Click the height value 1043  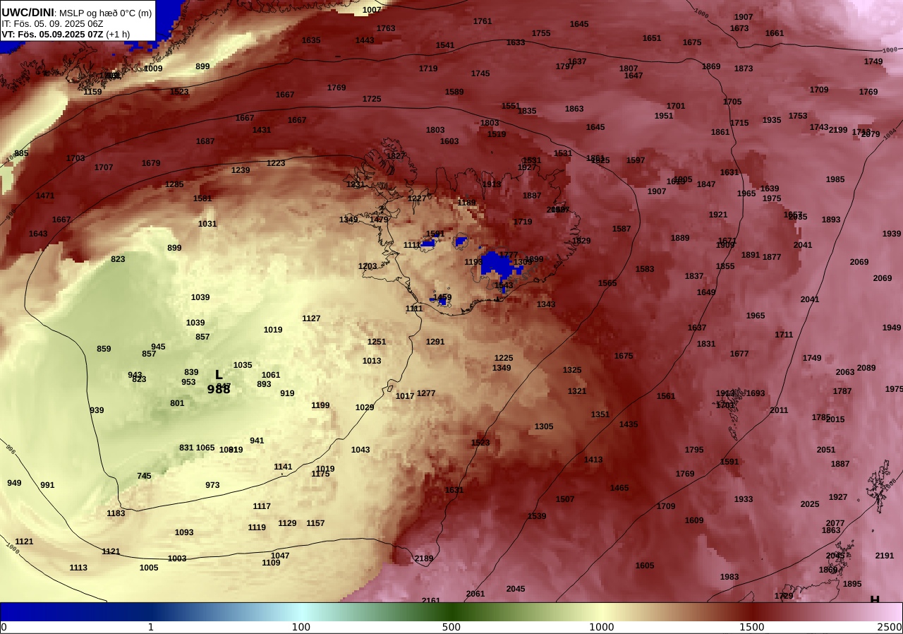(x=360, y=450)
